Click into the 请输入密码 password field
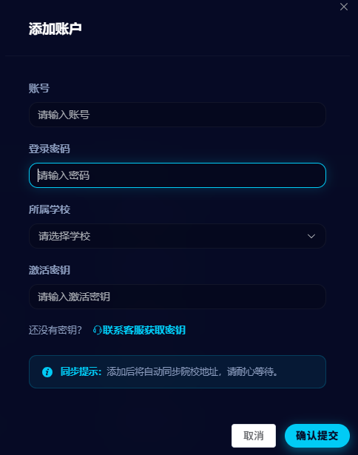 [x=178, y=175]
